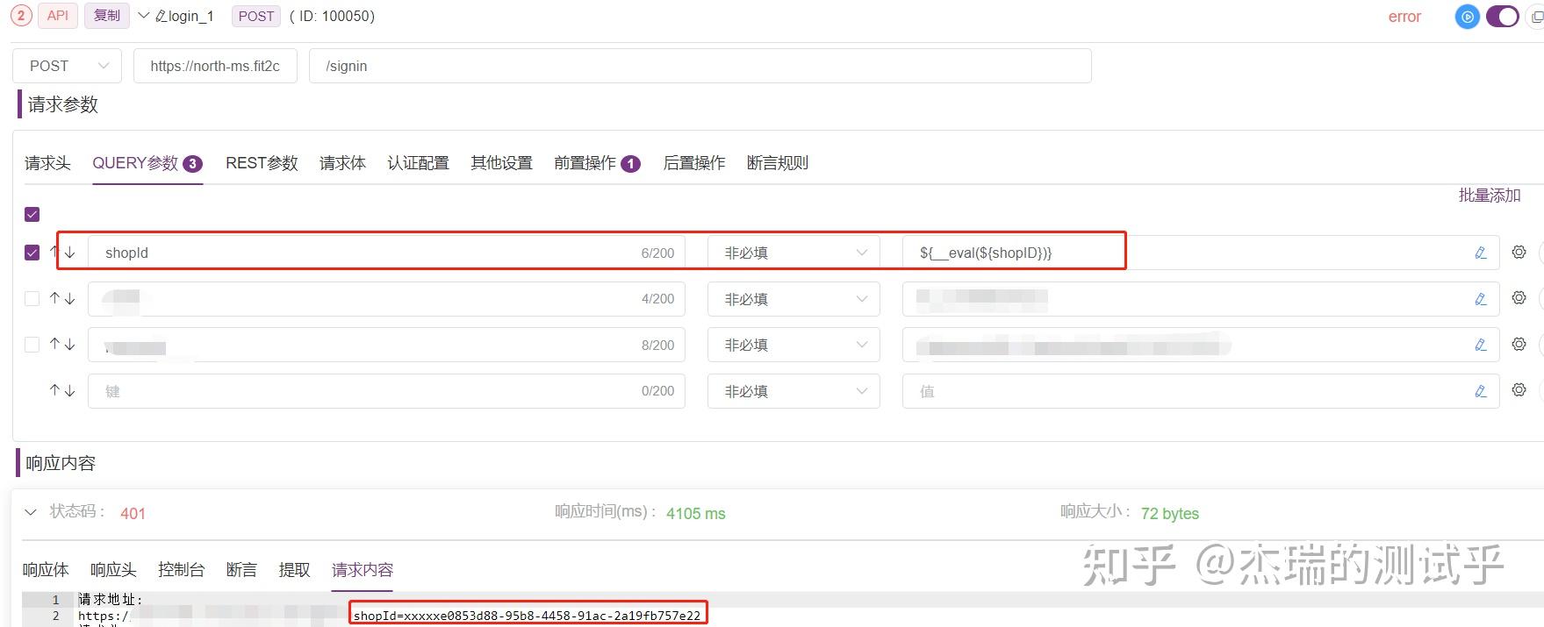Open the 提取 tab
This screenshot has width=1544, height=627.
point(294,570)
